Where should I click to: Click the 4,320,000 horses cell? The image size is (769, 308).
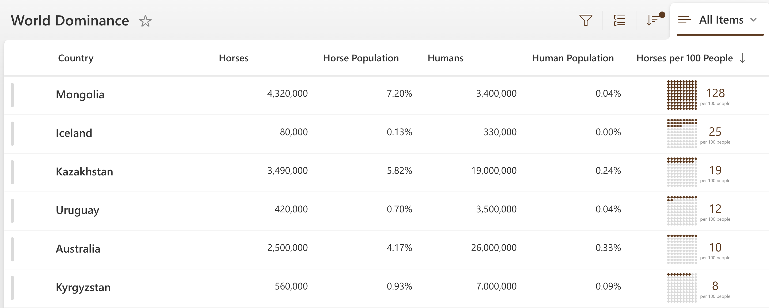tap(287, 93)
